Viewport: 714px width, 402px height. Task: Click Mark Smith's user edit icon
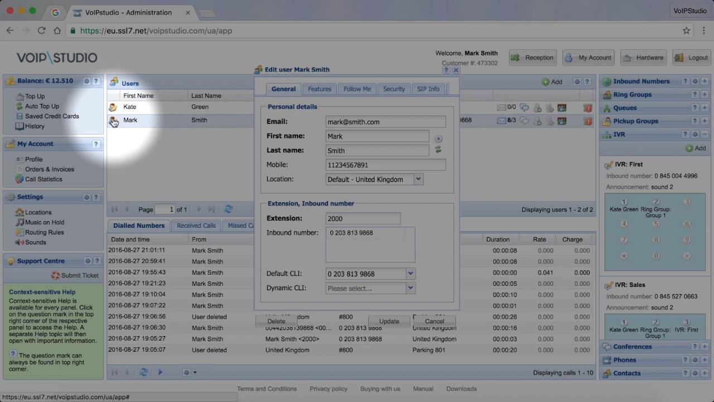[x=113, y=121]
